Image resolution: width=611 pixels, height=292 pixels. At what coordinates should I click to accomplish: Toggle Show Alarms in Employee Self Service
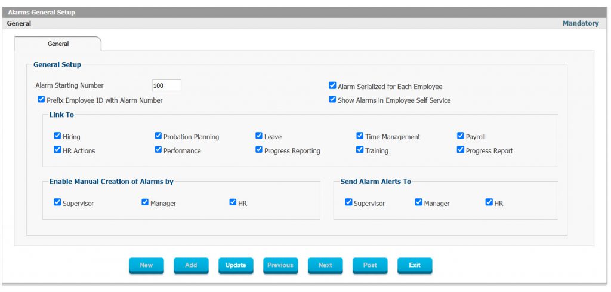point(332,99)
